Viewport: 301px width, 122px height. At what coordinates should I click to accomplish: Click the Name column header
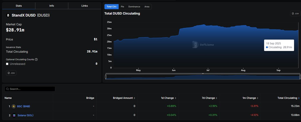[x=8, y=98]
